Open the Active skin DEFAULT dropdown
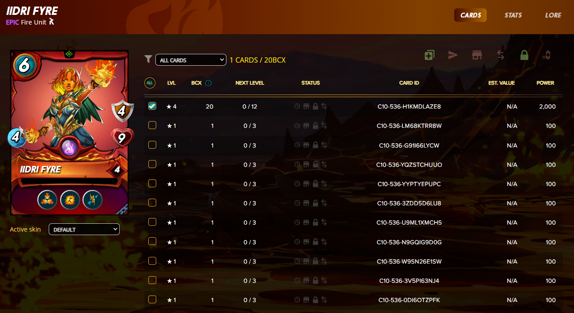This screenshot has width=574, height=313. pyautogui.click(x=84, y=229)
